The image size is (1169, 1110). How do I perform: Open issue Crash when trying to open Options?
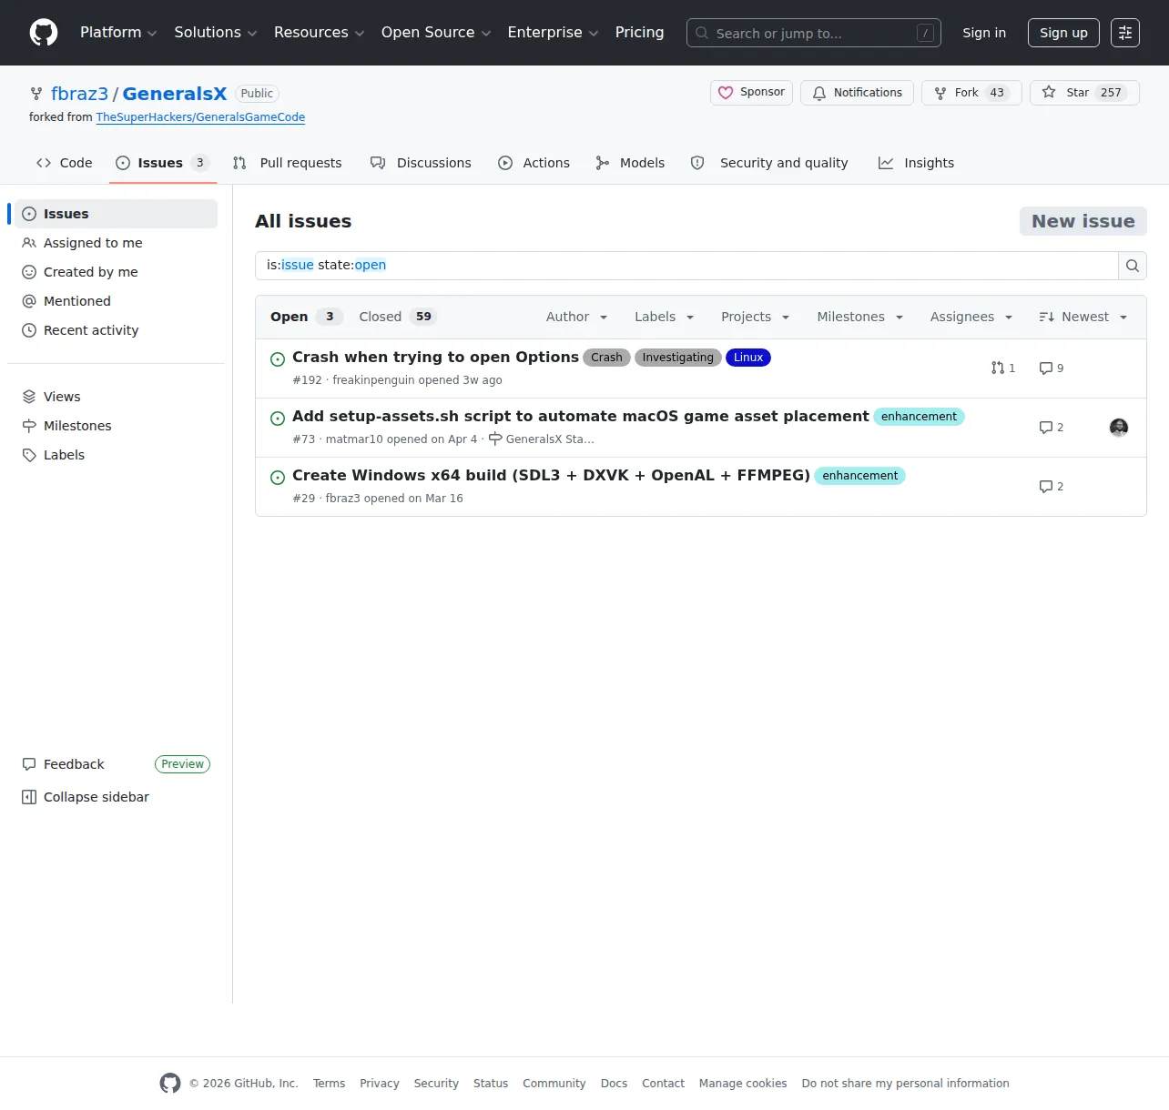pos(435,358)
